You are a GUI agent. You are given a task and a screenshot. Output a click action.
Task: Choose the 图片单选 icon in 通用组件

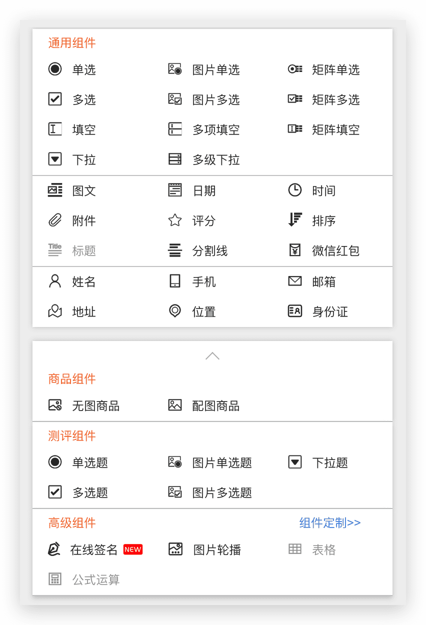(175, 69)
